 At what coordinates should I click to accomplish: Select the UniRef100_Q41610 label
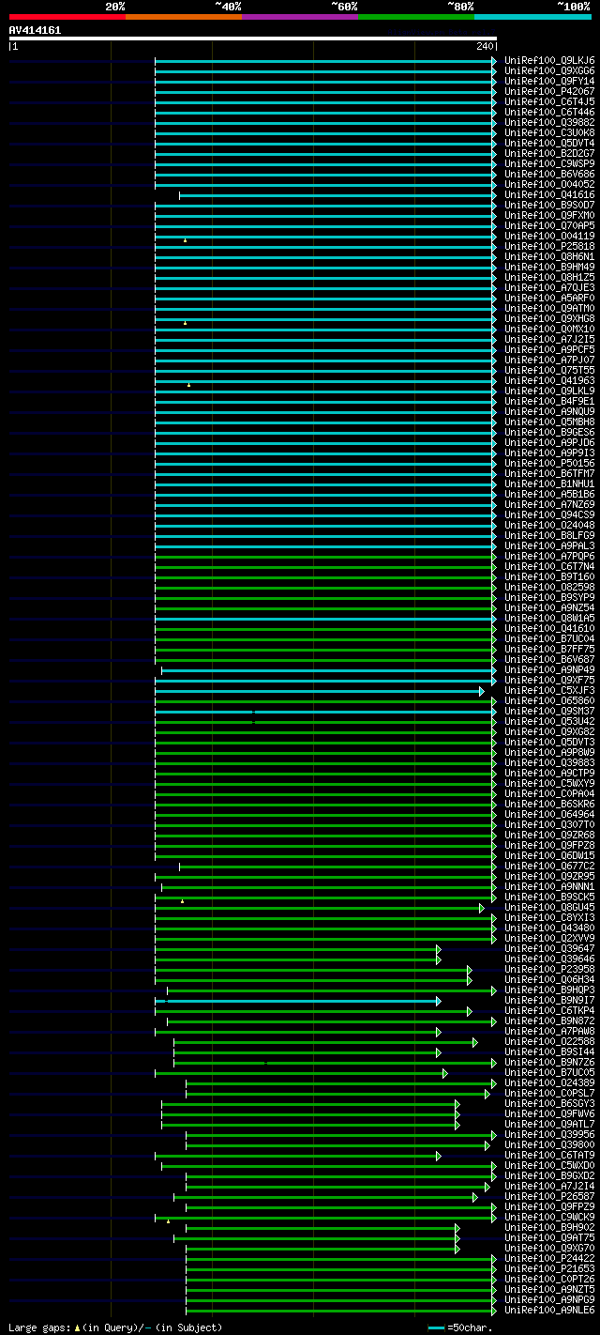549,628
